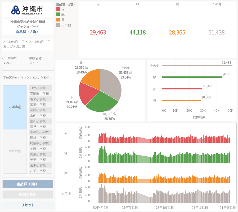Click the green total 44,118

pos(137,32)
